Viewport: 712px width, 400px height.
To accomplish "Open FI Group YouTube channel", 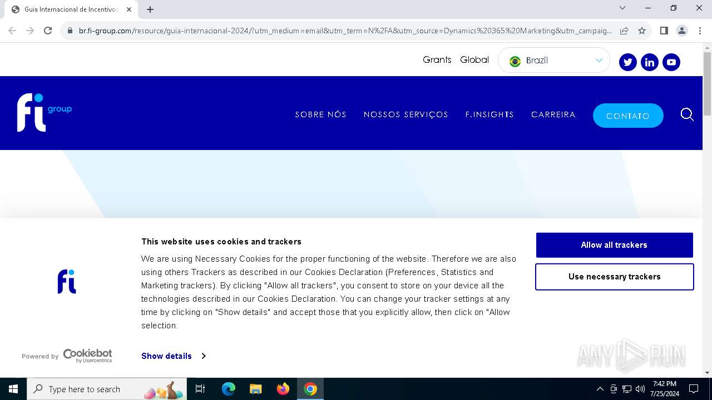I will [671, 62].
